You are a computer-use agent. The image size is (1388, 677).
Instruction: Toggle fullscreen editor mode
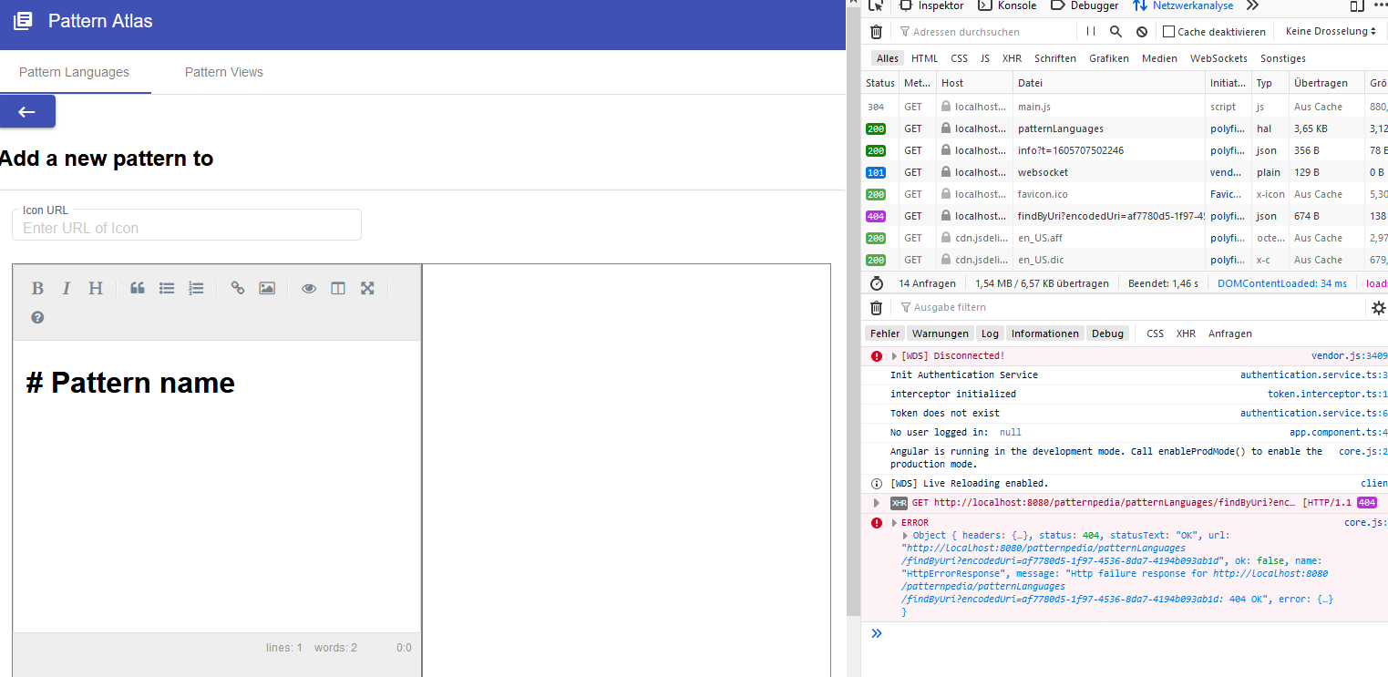pyautogui.click(x=367, y=288)
